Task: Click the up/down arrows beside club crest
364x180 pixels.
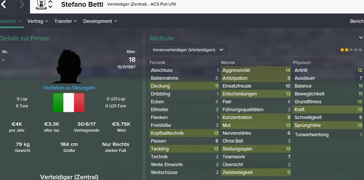Action: click(x=50, y=5)
